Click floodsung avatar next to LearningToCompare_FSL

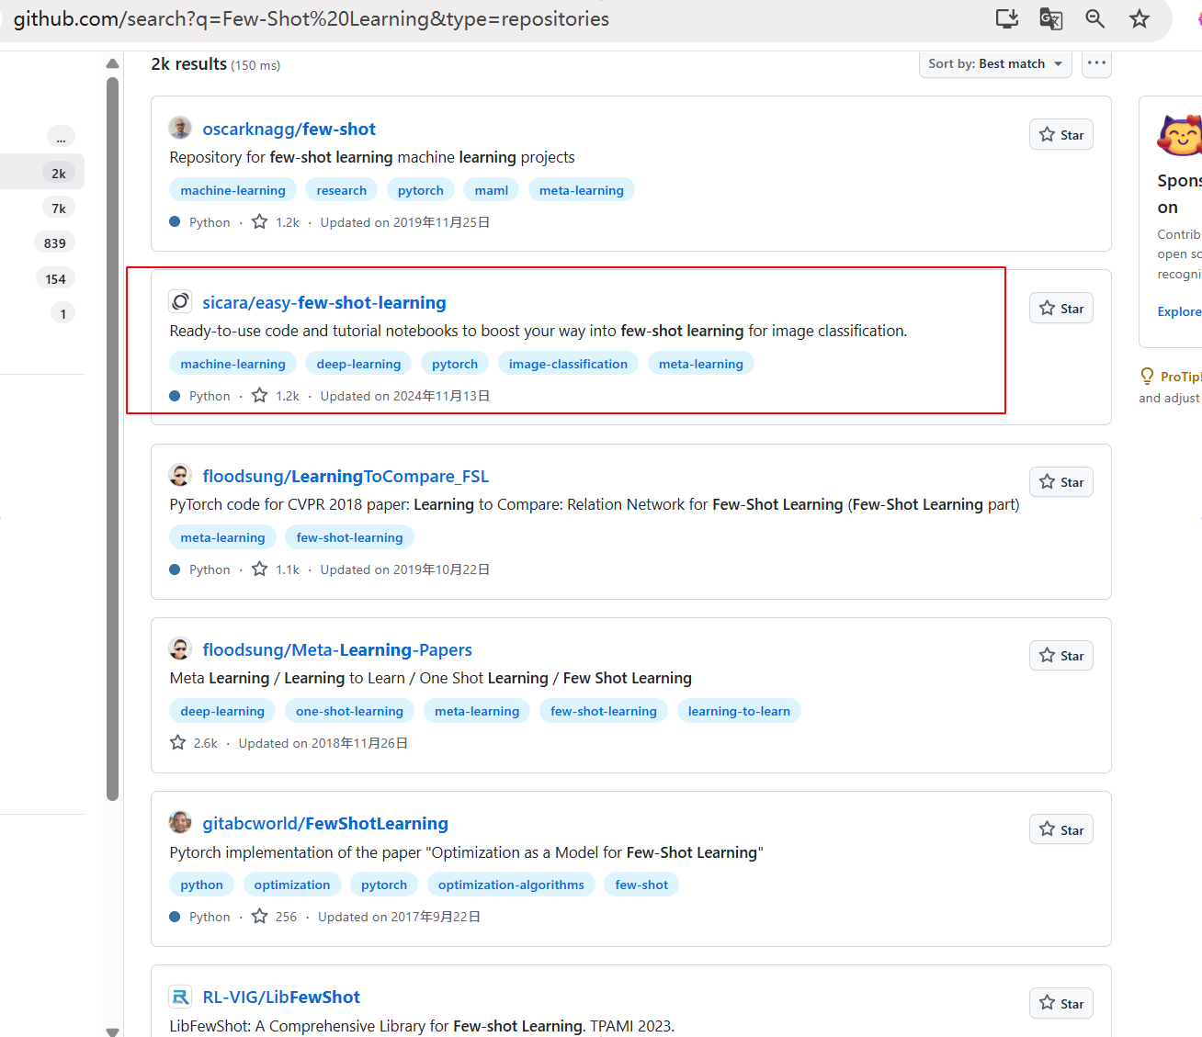(x=180, y=475)
